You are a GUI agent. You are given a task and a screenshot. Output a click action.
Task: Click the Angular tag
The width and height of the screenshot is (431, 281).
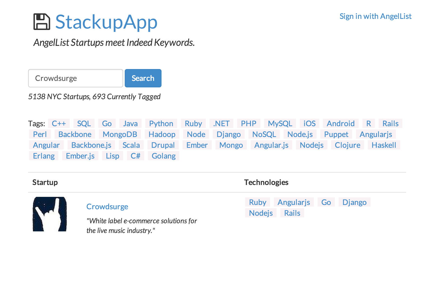point(46,145)
